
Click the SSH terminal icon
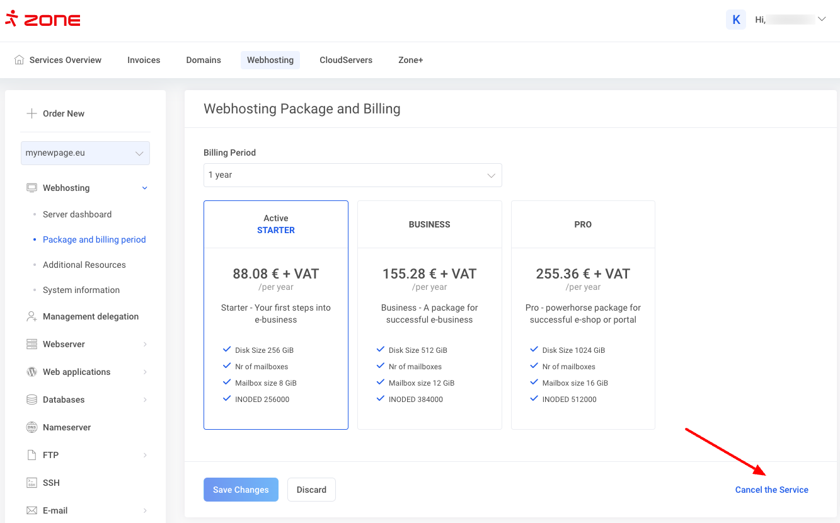click(32, 483)
